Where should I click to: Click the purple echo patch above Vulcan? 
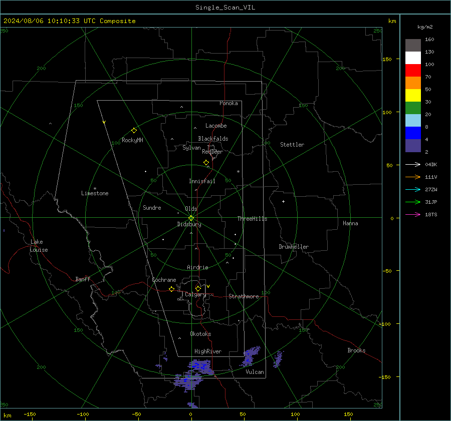pyautogui.click(x=251, y=356)
